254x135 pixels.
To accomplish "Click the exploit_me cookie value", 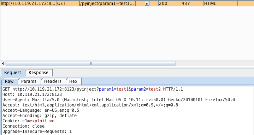I will (x=42, y=121).
